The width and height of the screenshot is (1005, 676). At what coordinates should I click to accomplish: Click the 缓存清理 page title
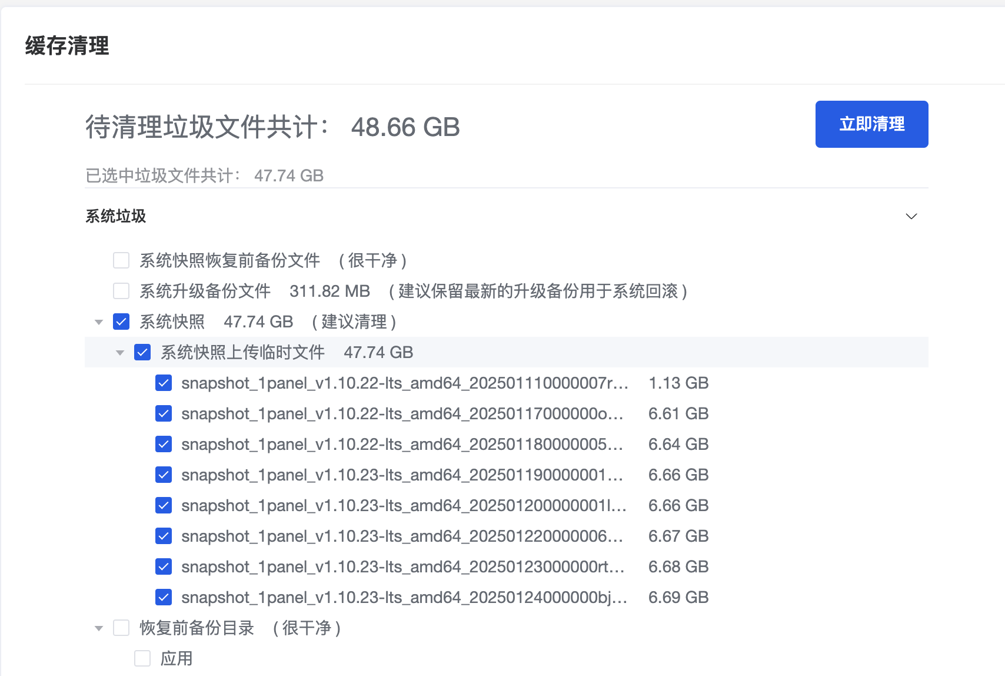click(67, 46)
